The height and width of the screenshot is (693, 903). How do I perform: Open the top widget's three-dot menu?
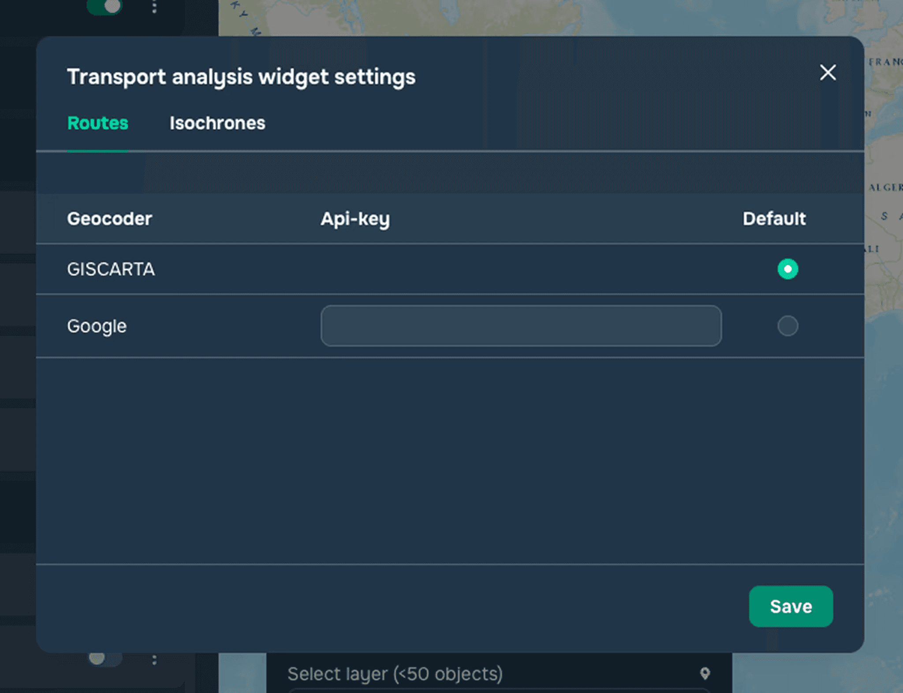154,7
